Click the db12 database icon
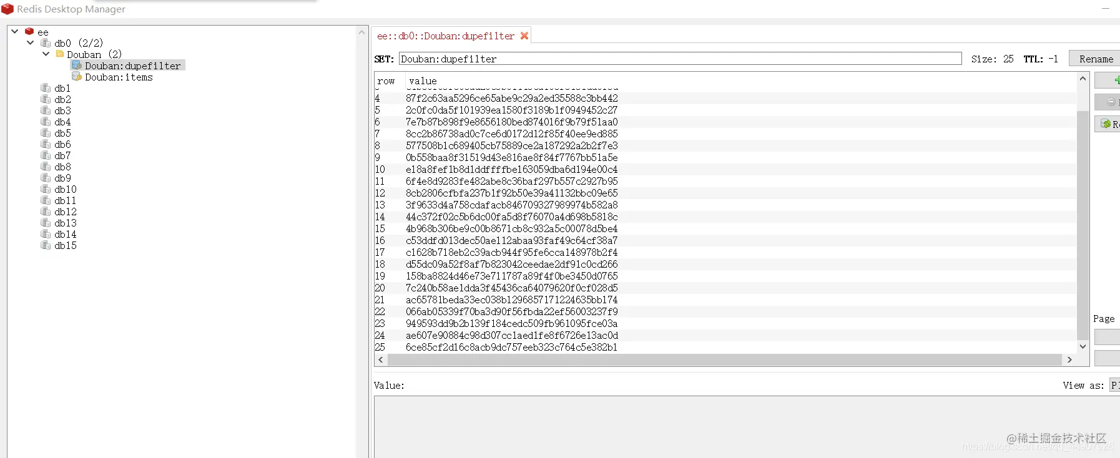1120x458 pixels. (46, 211)
